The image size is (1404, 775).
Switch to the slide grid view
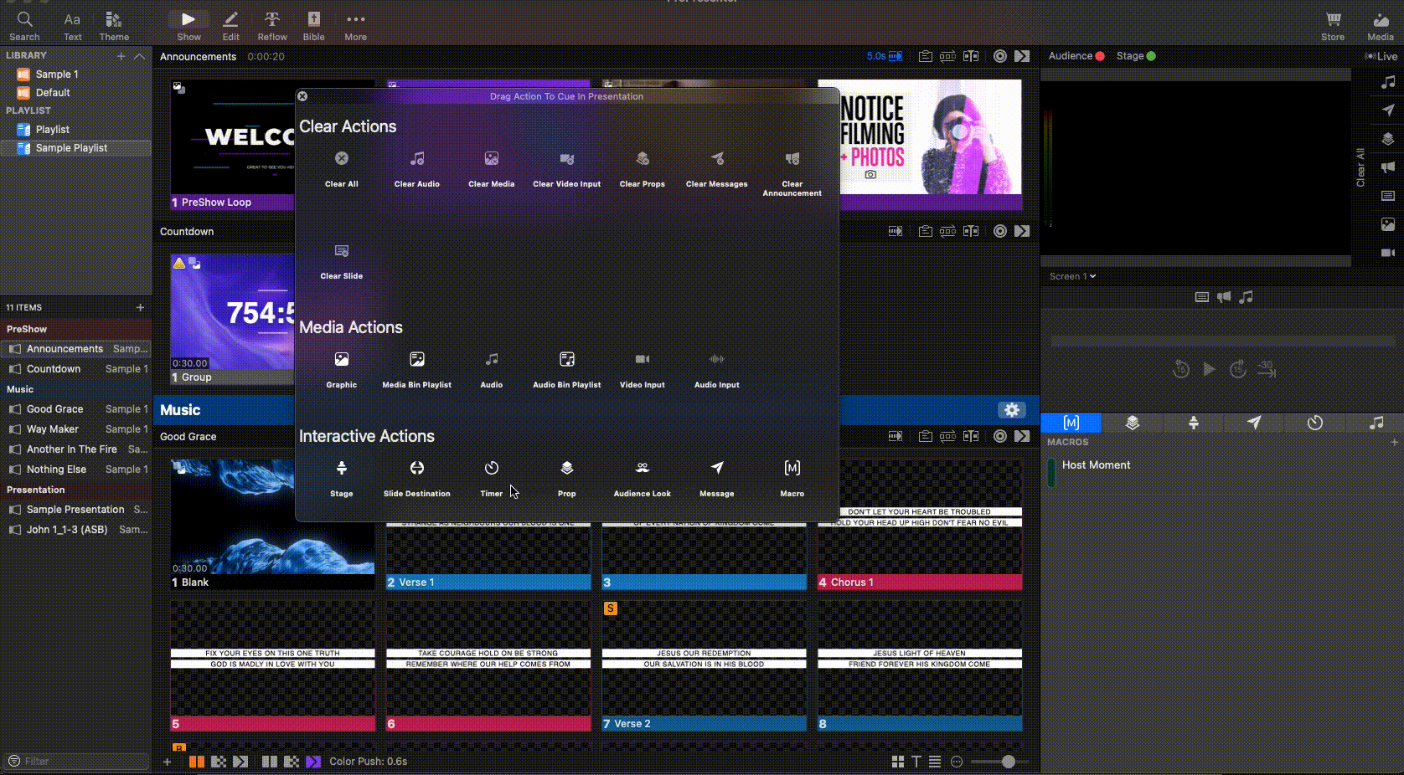[897, 762]
